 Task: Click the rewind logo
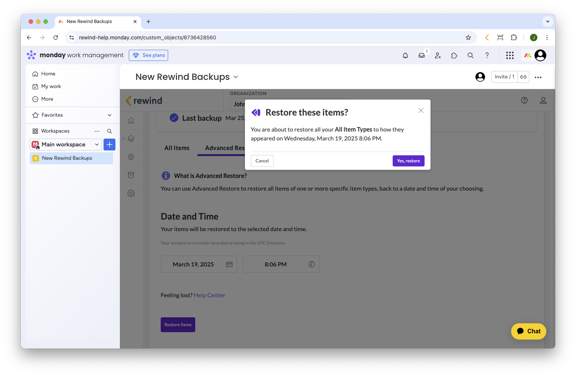coord(144,101)
